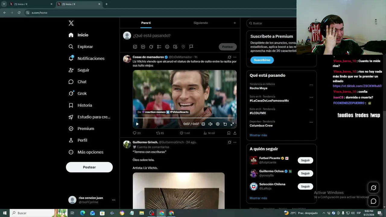Toggle picture-in-picture for the video
The image size is (386, 217).
coord(225,124)
